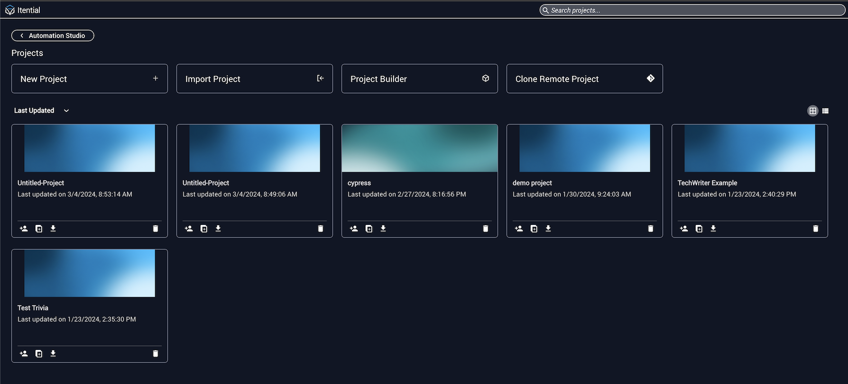The image size is (848, 384).
Task: Switch to grid view layout
Action: [x=812, y=111]
